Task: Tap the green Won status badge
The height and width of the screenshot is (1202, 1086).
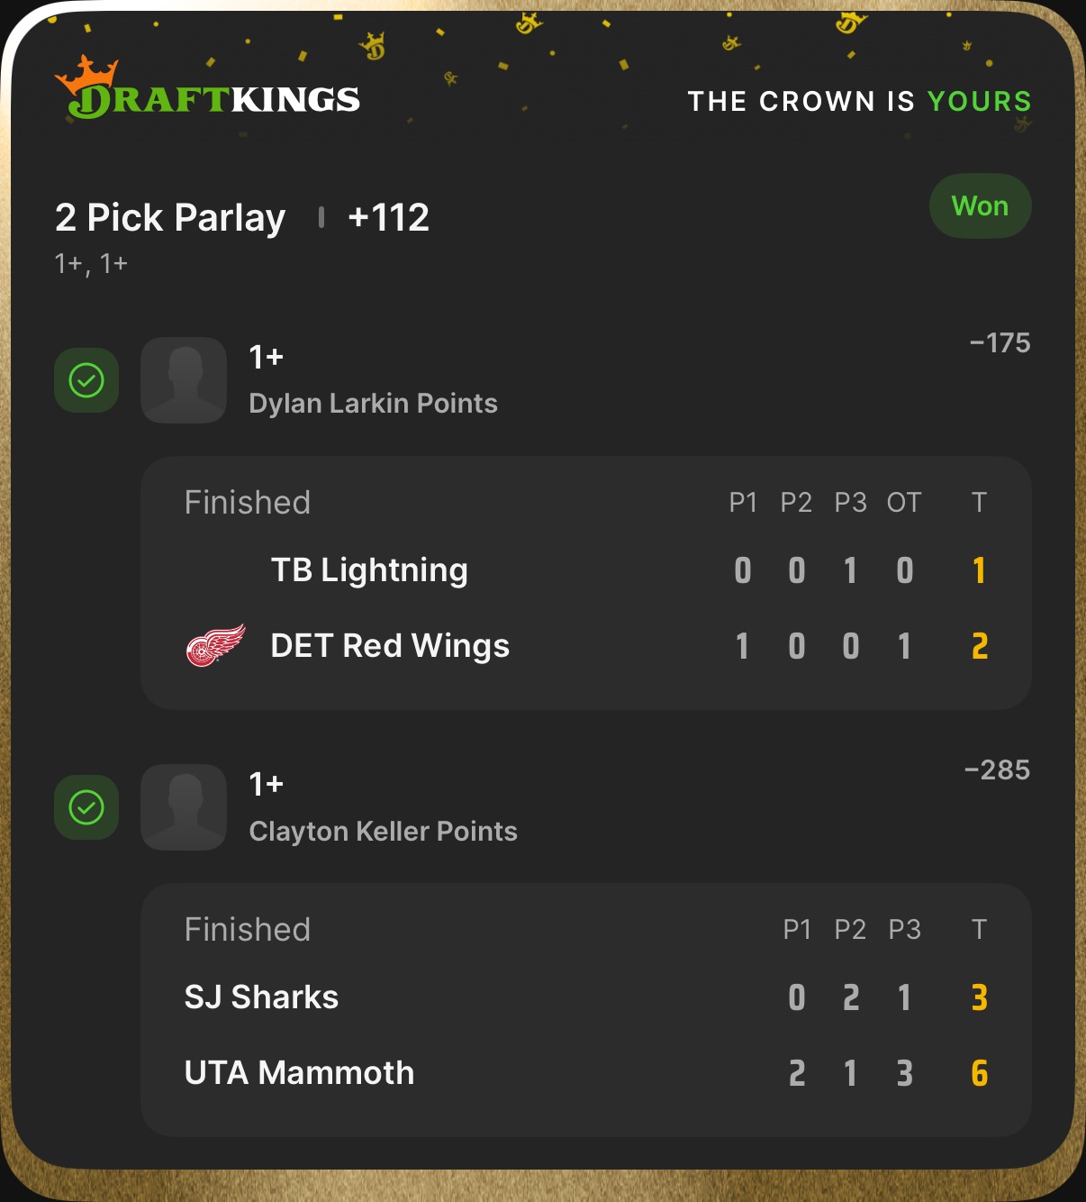Action: point(980,206)
